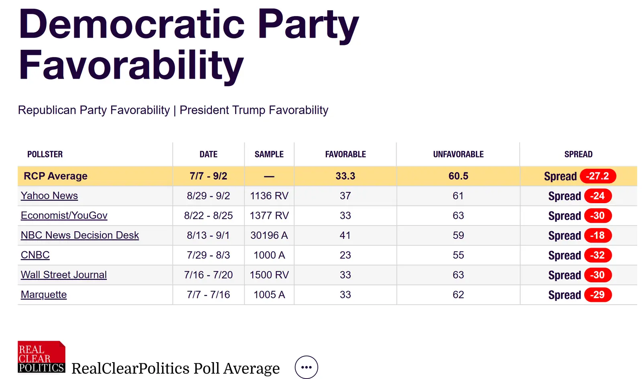Open the Yahoo News poll link

click(x=49, y=196)
